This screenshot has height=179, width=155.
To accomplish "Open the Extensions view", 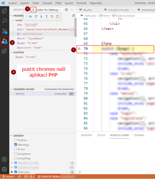I will click(x=4, y=51).
